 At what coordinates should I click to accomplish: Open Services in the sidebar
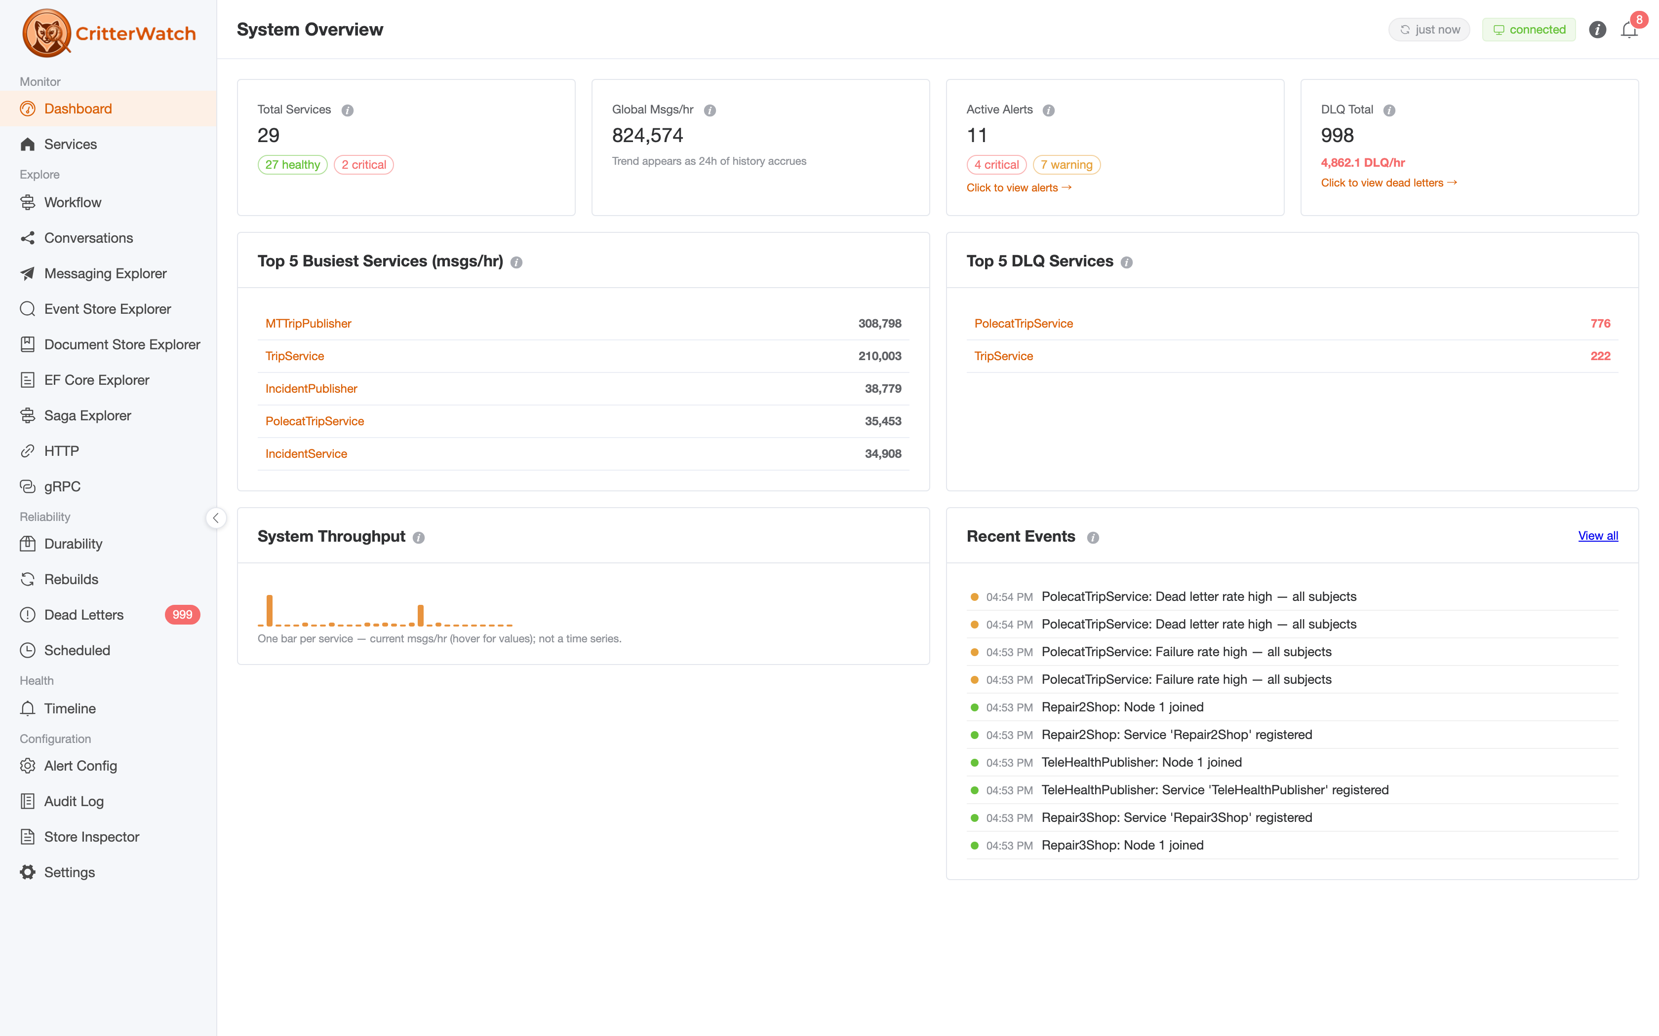108,144
